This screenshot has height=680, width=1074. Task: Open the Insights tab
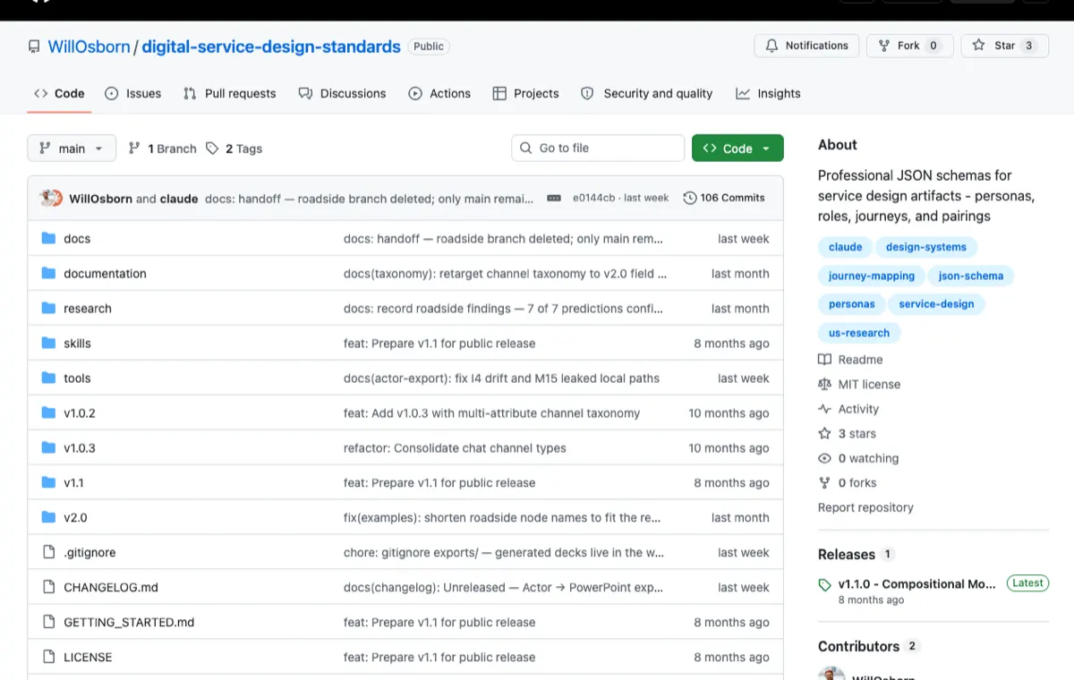[768, 93]
